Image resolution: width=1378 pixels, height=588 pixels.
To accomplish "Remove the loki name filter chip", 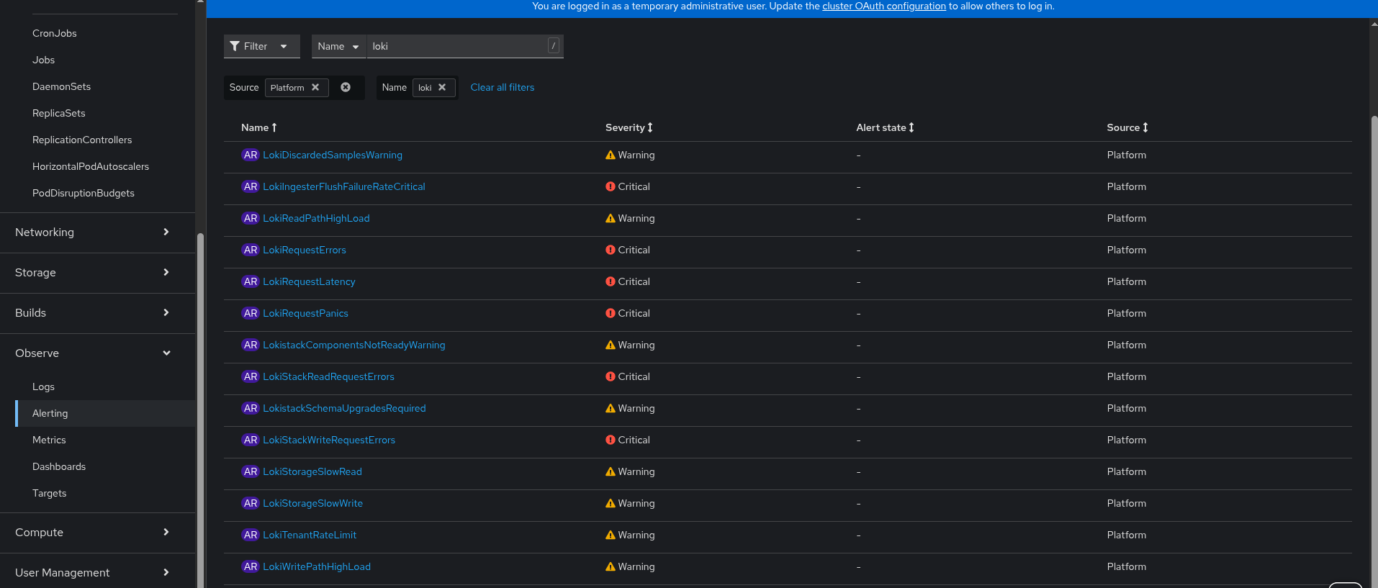I will tap(442, 87).
